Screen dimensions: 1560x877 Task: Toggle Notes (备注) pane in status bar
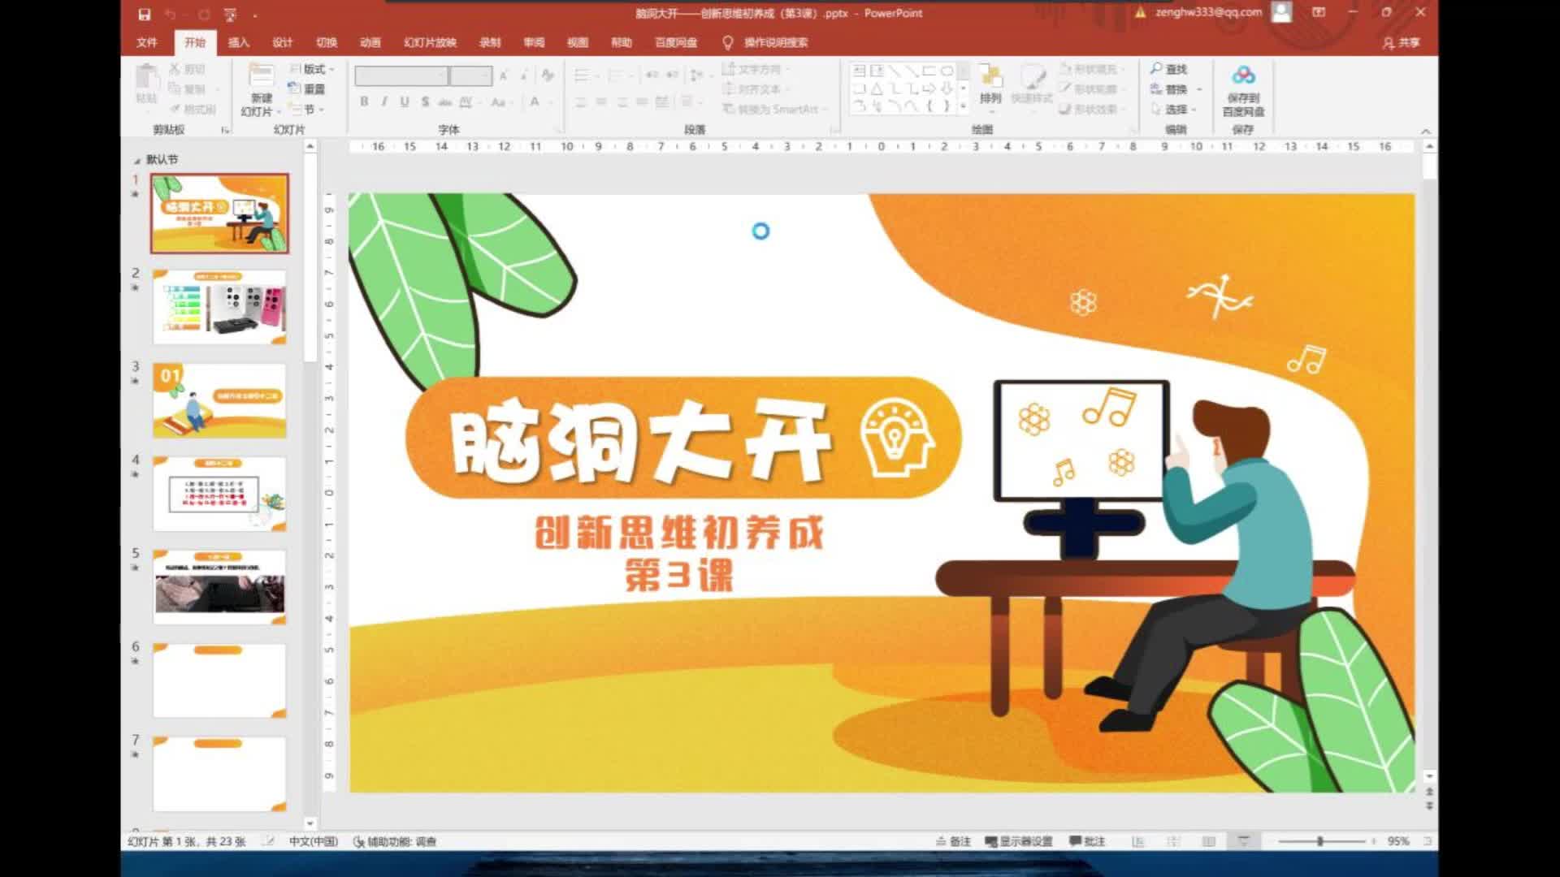[954, 841]
